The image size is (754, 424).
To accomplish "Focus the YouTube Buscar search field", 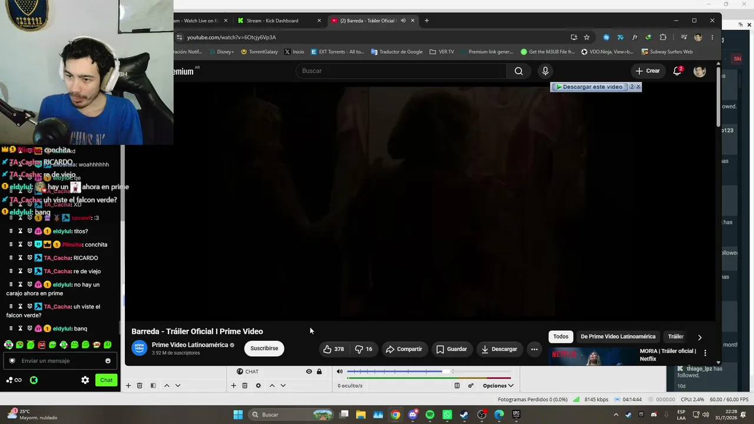I will point(401,71).
